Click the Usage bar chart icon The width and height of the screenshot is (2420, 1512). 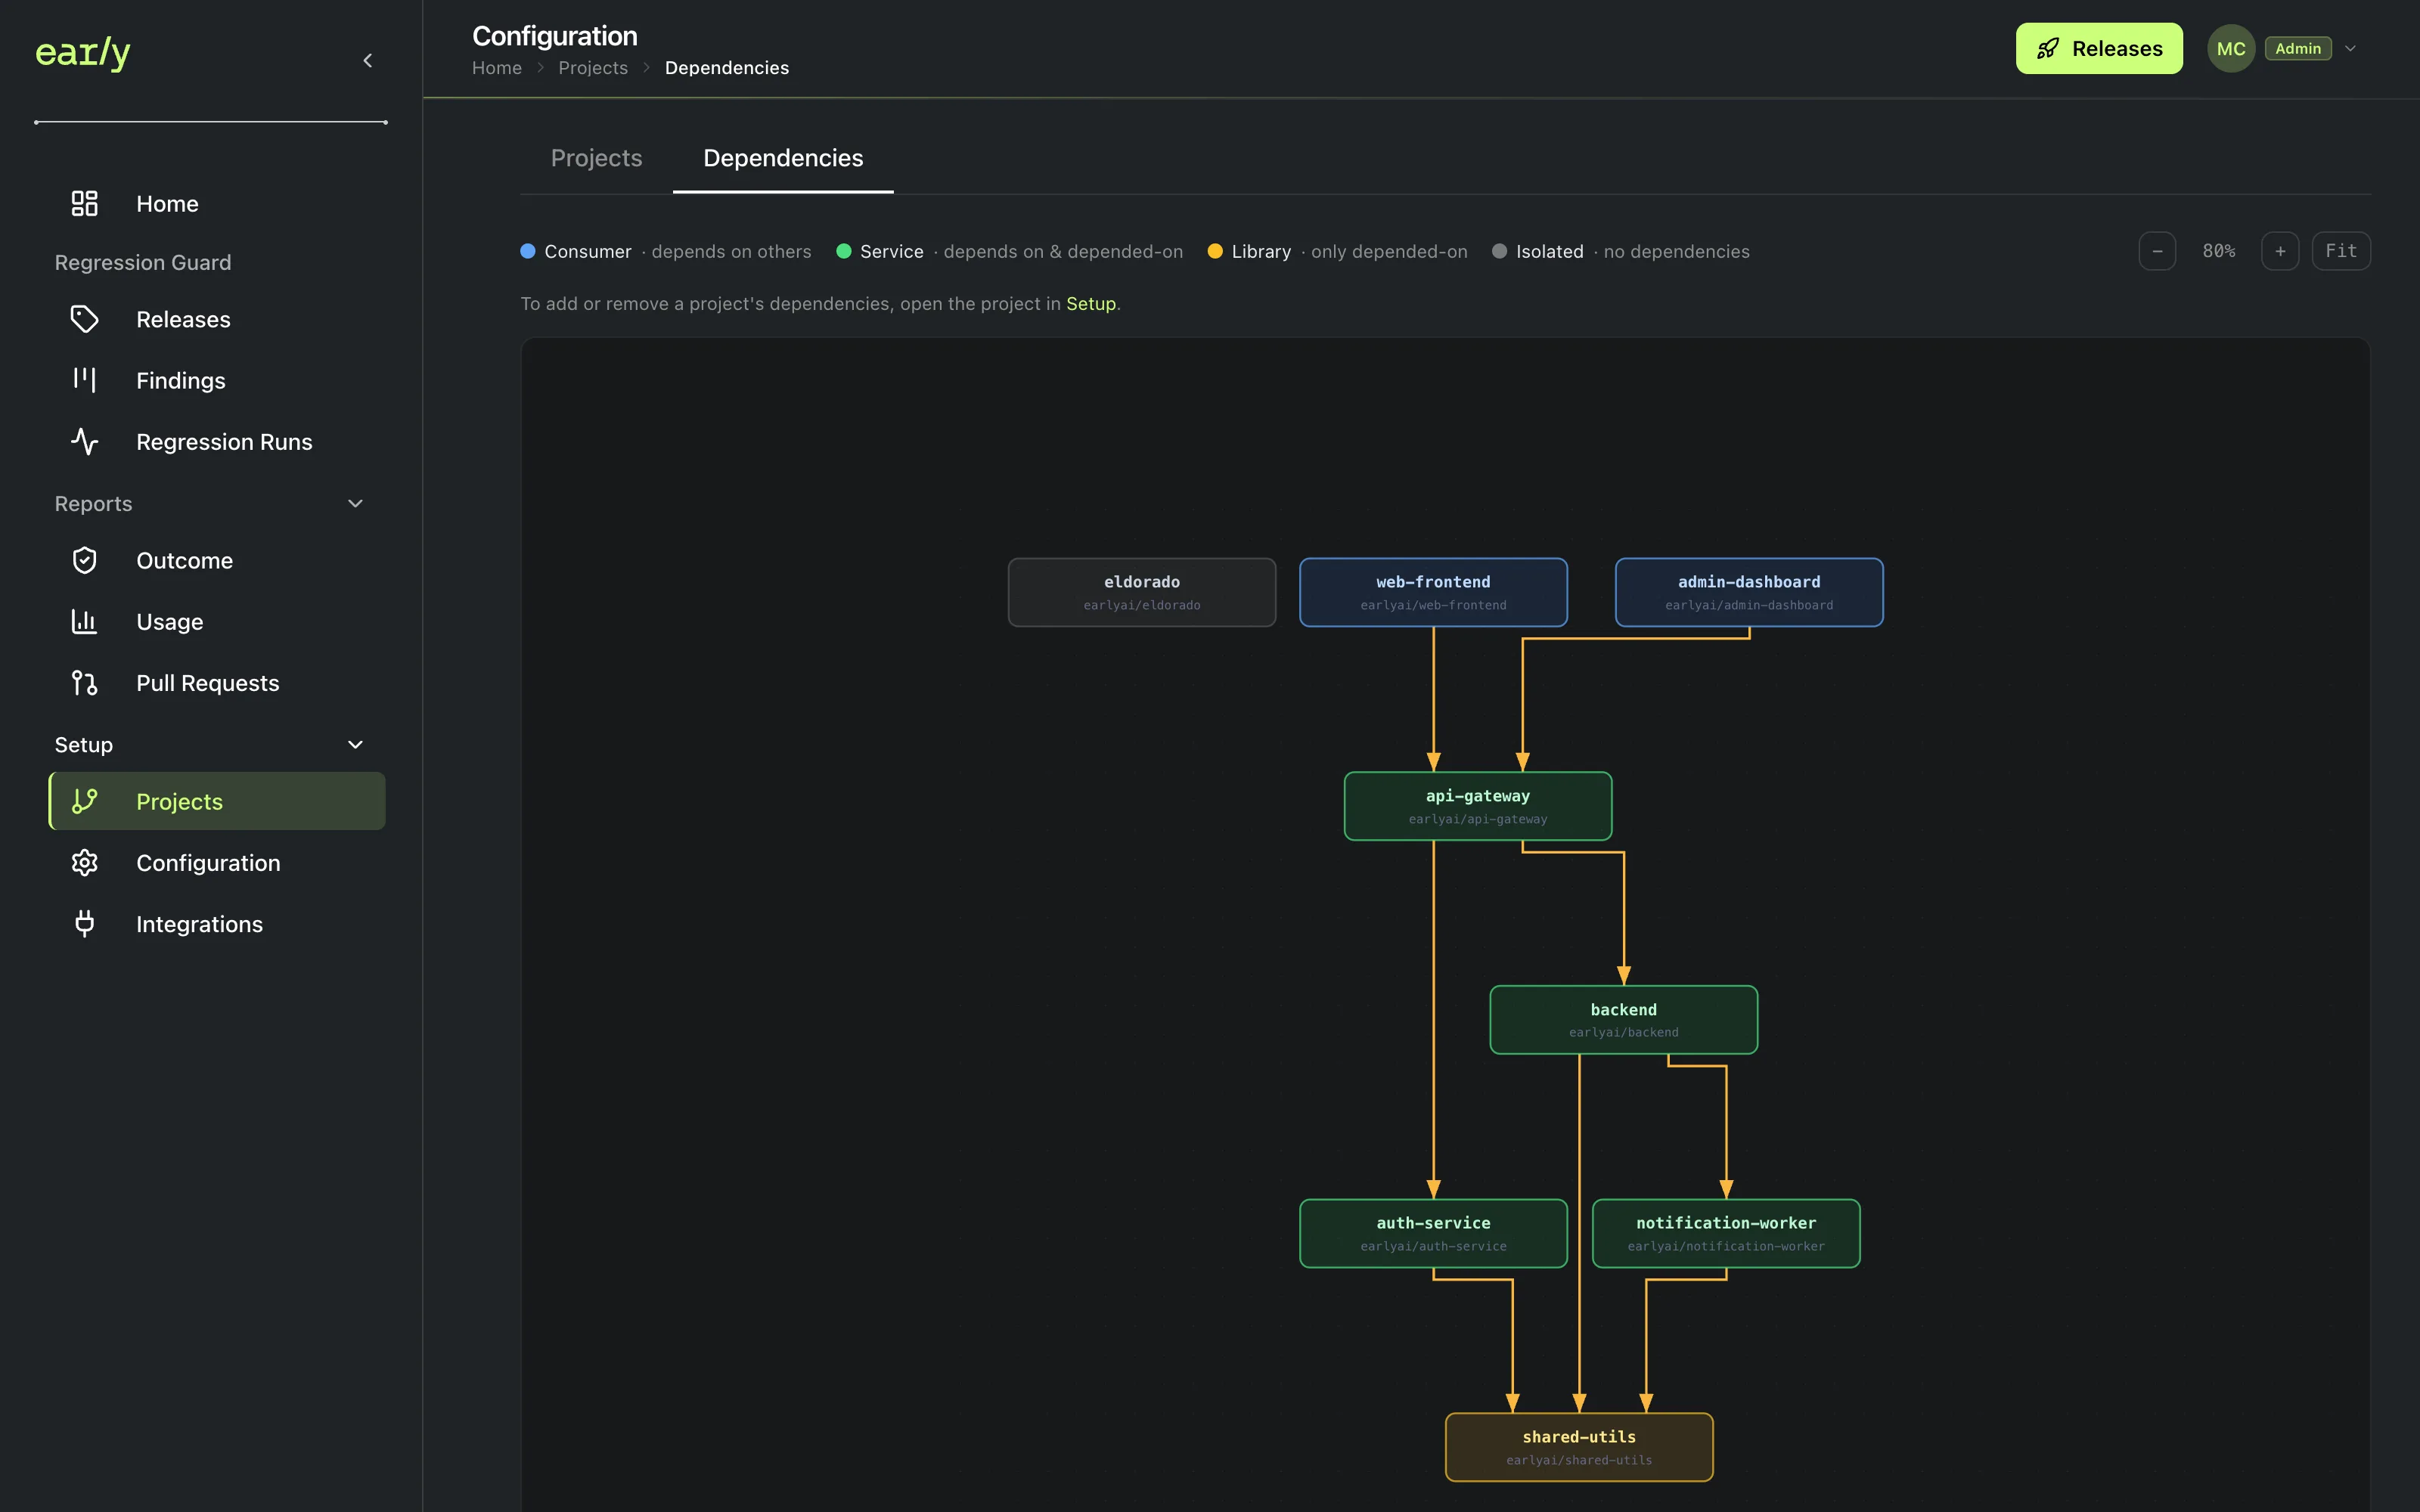pos(85,622)
